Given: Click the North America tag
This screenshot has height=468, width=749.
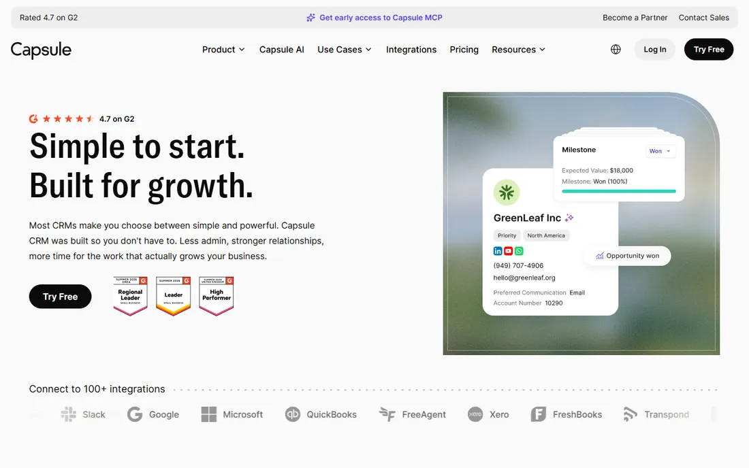Looking at the screenshot, I should click(x=546, y=235).
